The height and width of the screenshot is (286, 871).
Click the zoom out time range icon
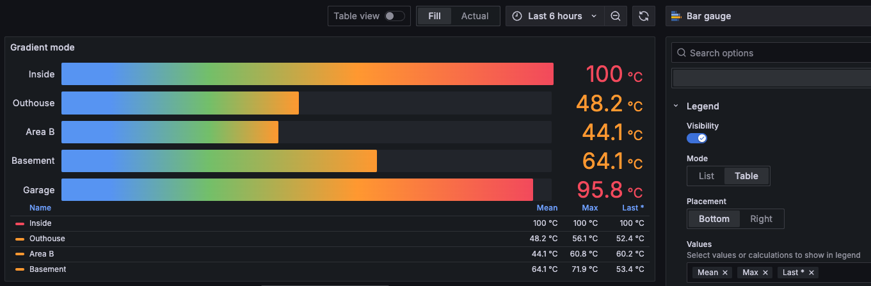tap(615, 16)
